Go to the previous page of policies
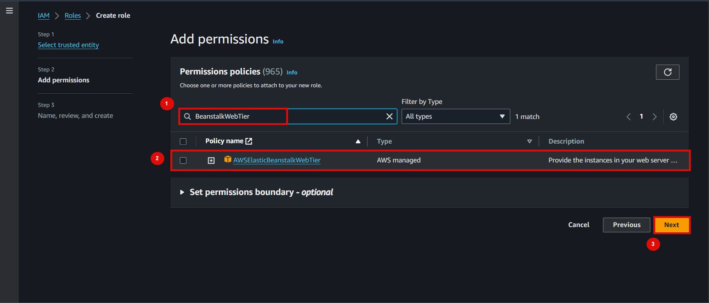This screenshot has width=709, height=303. pyautogui.click(x=628, y=117)
